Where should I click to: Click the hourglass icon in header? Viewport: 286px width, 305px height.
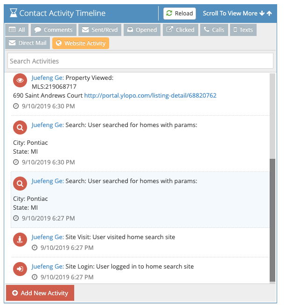coord(14,14)
